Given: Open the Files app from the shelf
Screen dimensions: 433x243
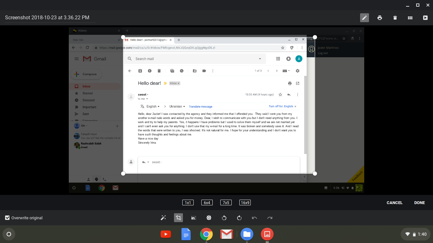Looking at the screenshot, I should 247,234.
